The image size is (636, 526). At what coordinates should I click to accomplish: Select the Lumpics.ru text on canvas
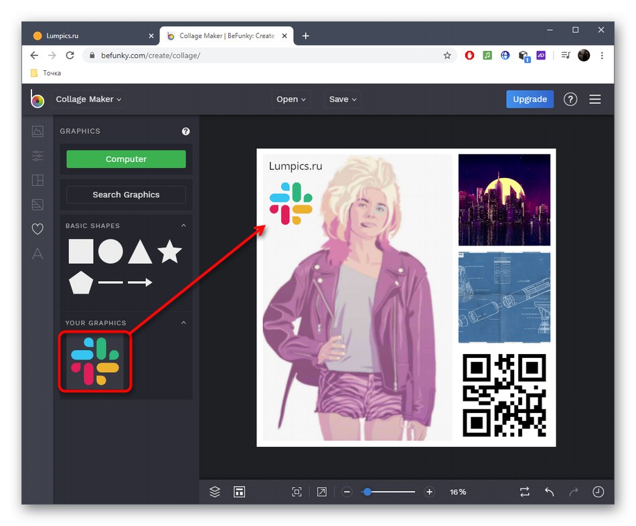point(295,166)
